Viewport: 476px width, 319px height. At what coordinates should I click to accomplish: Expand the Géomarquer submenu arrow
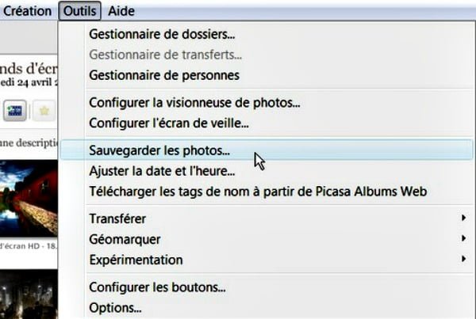pos(463,238)
